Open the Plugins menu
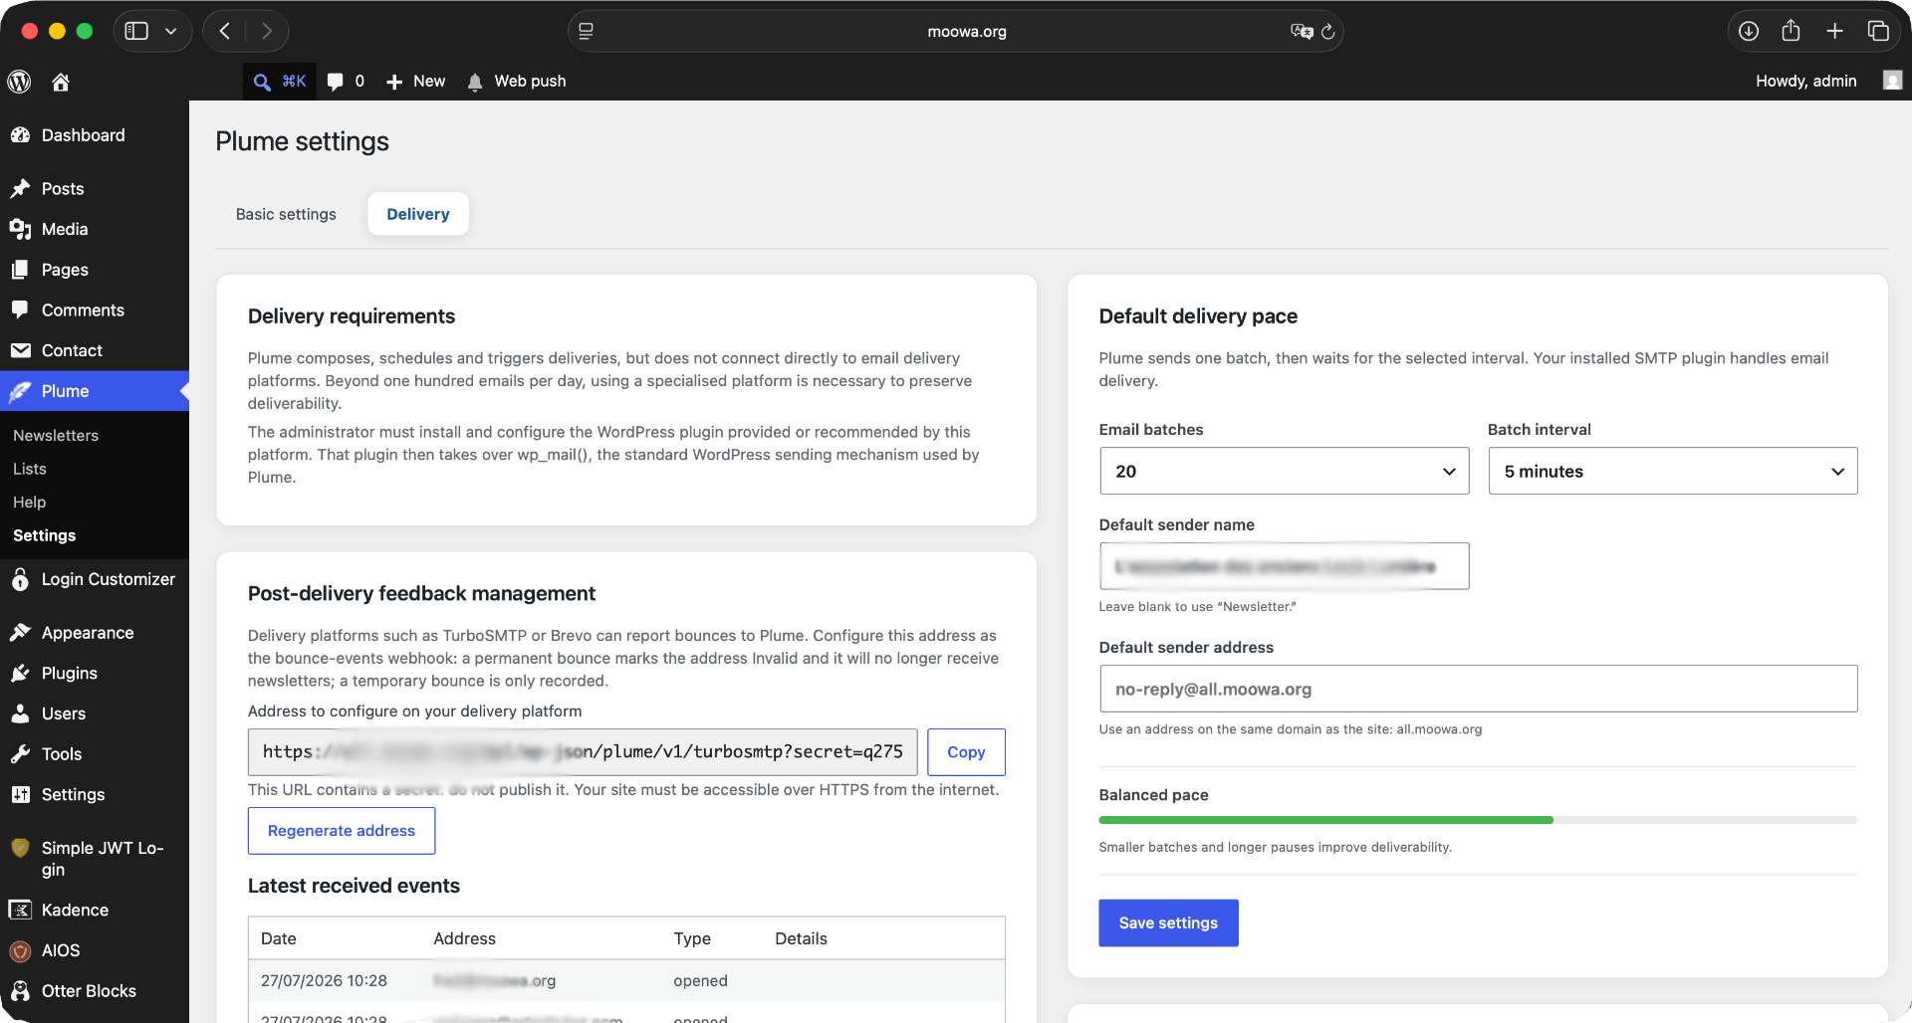1912x1023 pixels. pyautogui.click(x=95, y=674)
